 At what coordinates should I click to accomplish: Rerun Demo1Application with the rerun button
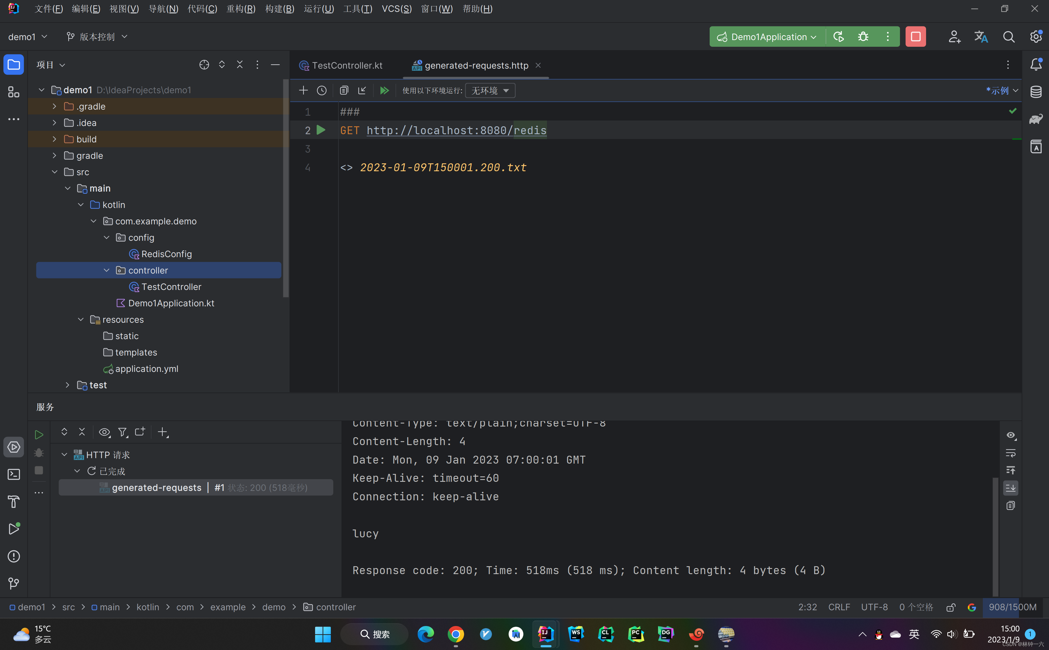tap(838, 36)
